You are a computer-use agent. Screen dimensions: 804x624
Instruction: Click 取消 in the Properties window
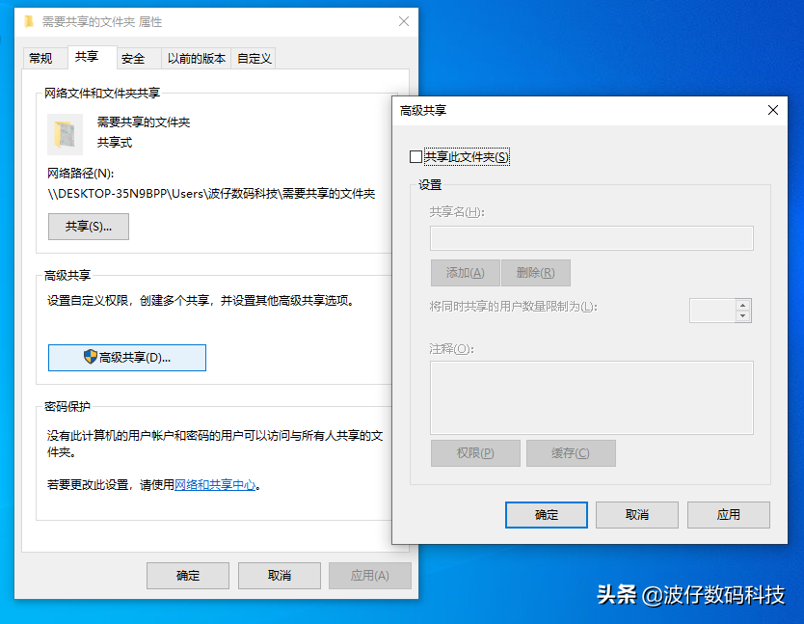coord(280,576)
